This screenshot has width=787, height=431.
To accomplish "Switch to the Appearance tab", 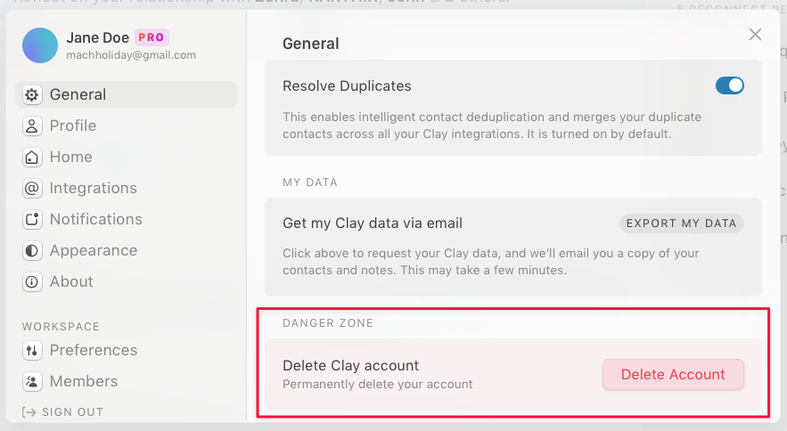I will point(93,250).
